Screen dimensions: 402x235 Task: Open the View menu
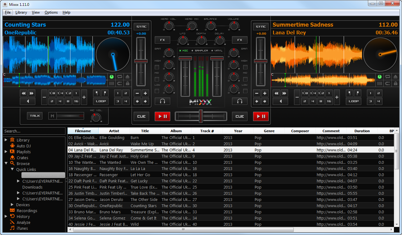(36, 12)
